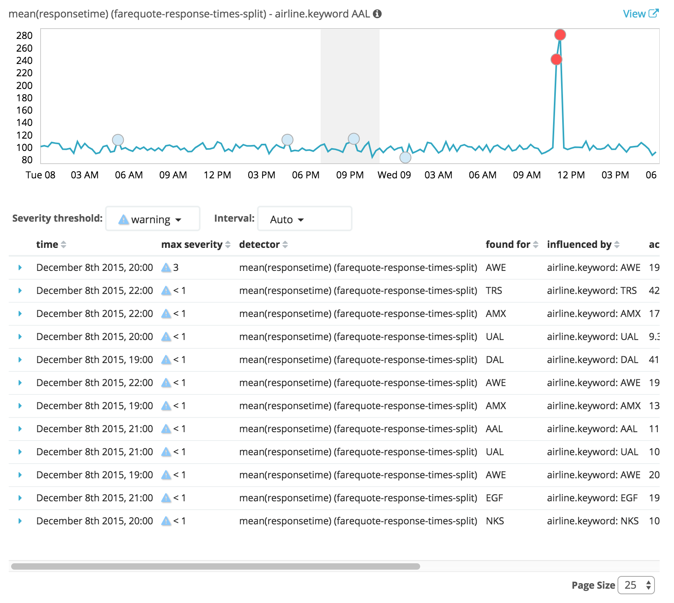Select the blue anomaly marker near 06 AM Tuesday
The image size is (674, 603).
(118, 140)
